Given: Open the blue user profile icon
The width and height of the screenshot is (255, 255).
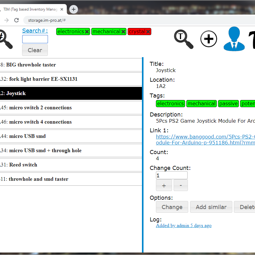Looking at the screenshot, I should 234,39.
